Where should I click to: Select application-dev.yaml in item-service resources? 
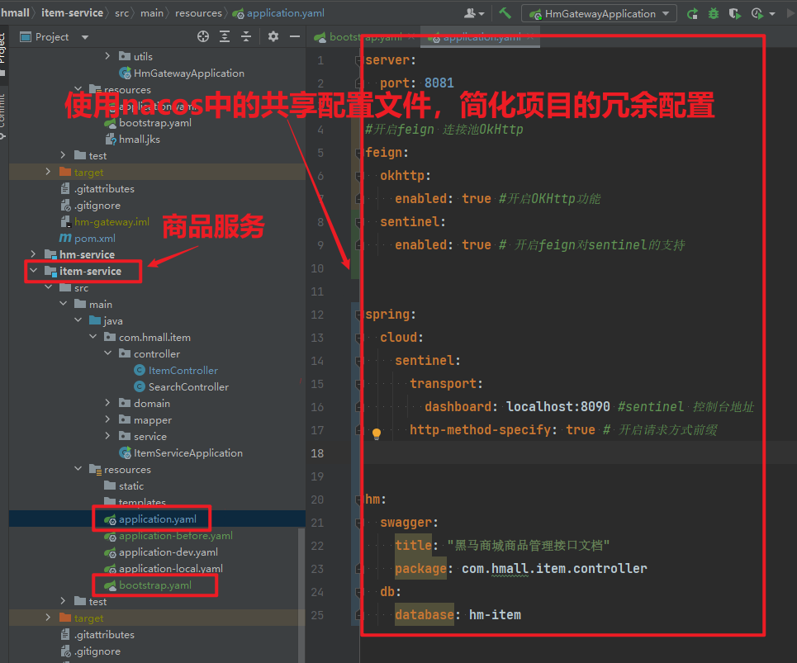(x=168, y=552)
